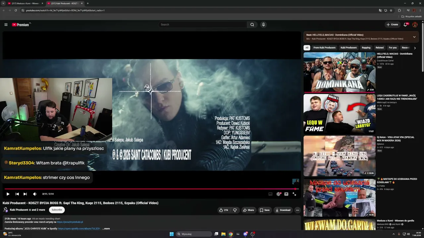Viewport: 424px width, 238px height.
Task: Open the YouTube guide hamburger menu
Action: [6, 24]
